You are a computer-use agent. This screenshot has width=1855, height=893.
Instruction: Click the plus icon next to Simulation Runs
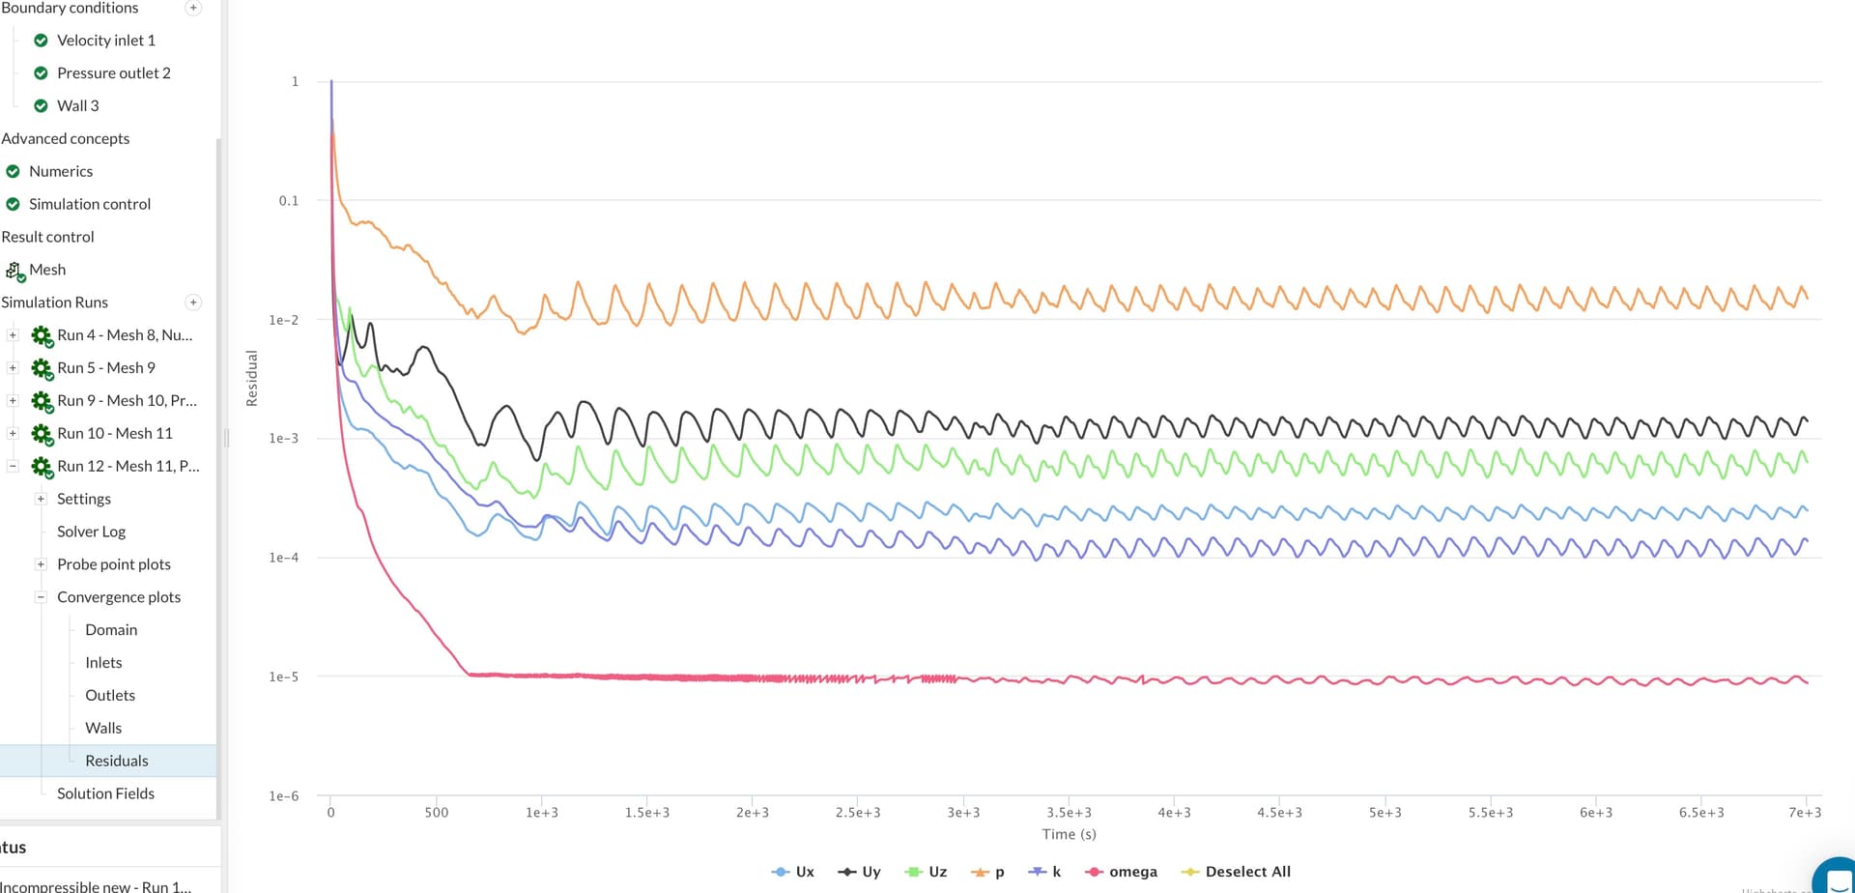(193, 302)
